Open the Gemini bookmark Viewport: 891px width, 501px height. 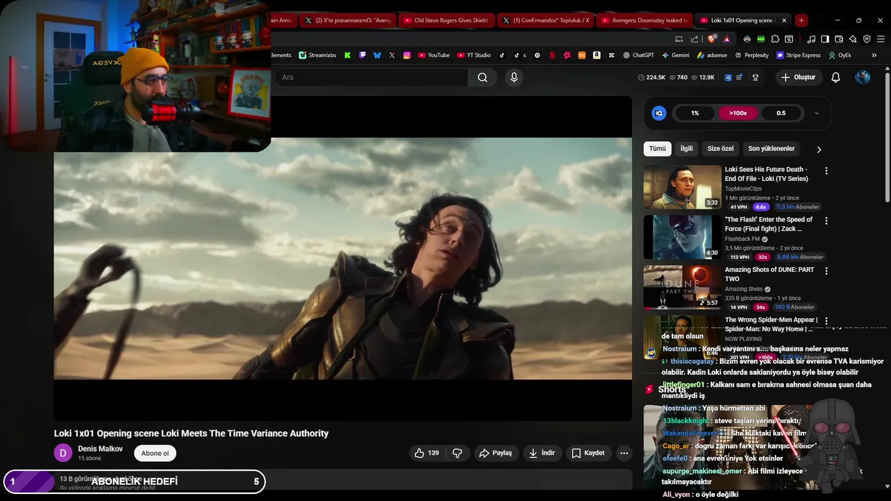[675, 55]
